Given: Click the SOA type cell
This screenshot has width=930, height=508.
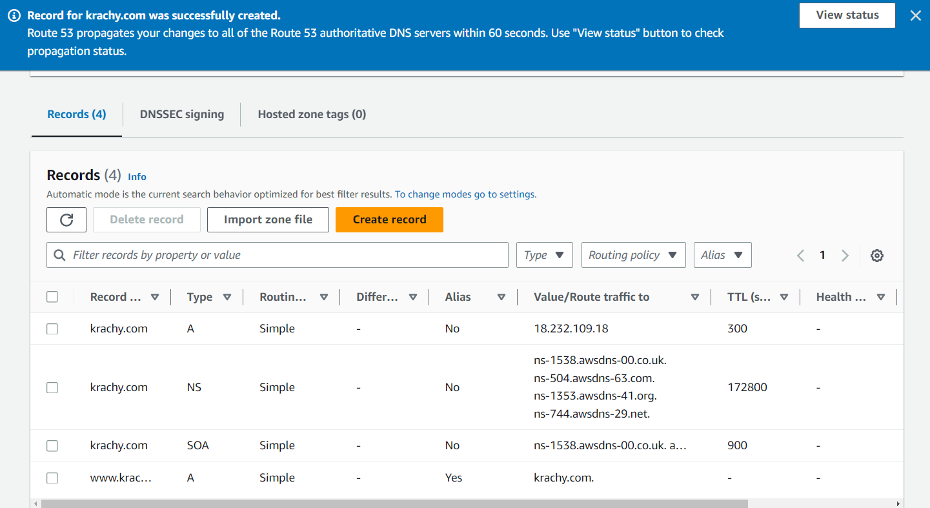Looking at the screenshot, I should (198, 445).
